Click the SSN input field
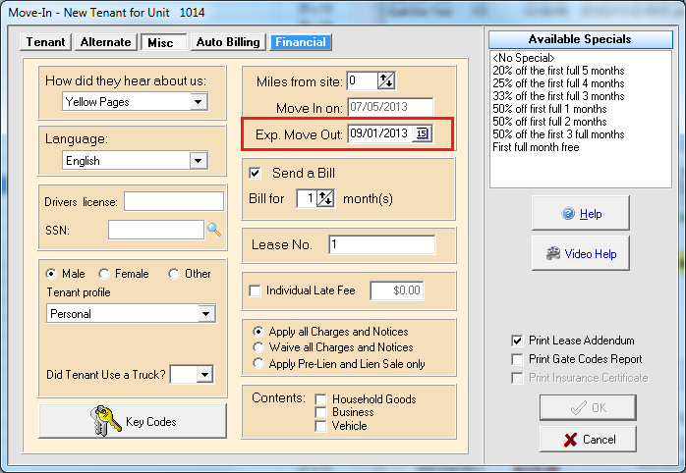Viewport: 686px width, 473px height. [156, 230]
